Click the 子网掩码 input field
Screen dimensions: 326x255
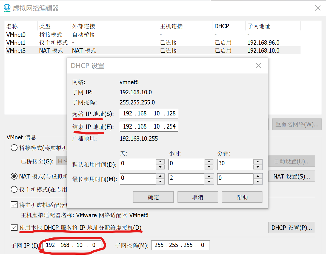pyautogui.click(x=181, y=245)
